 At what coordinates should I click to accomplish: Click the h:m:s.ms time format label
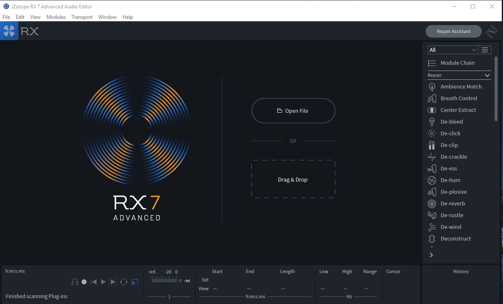point(15,271)
